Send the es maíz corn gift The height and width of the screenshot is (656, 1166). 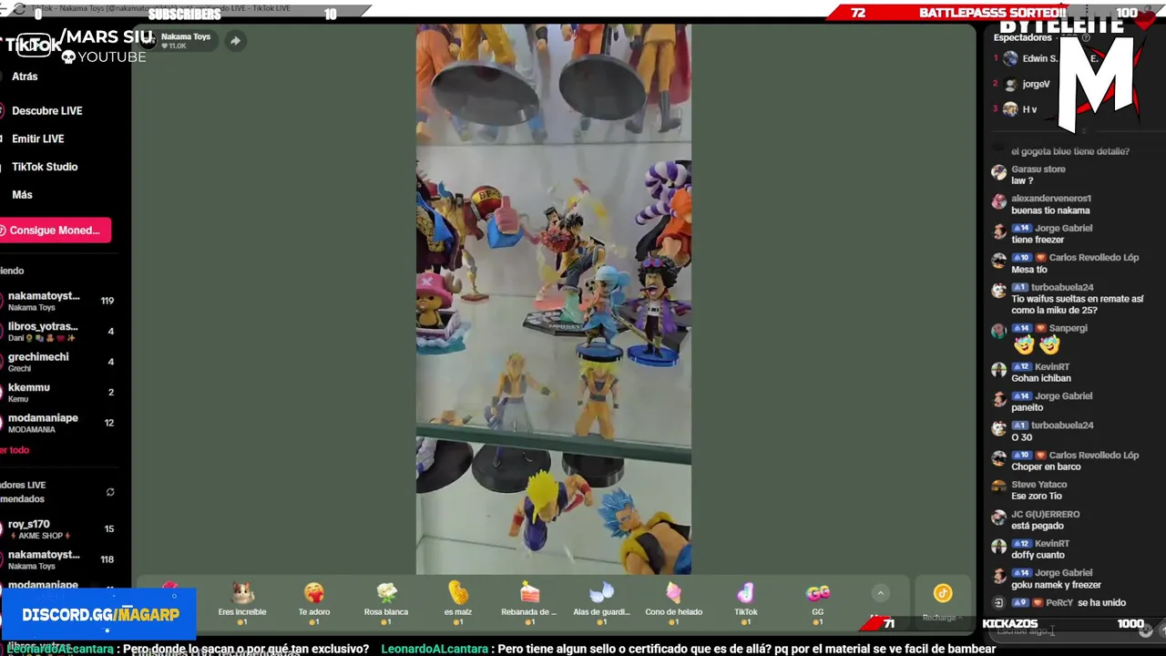pos(458,602)
